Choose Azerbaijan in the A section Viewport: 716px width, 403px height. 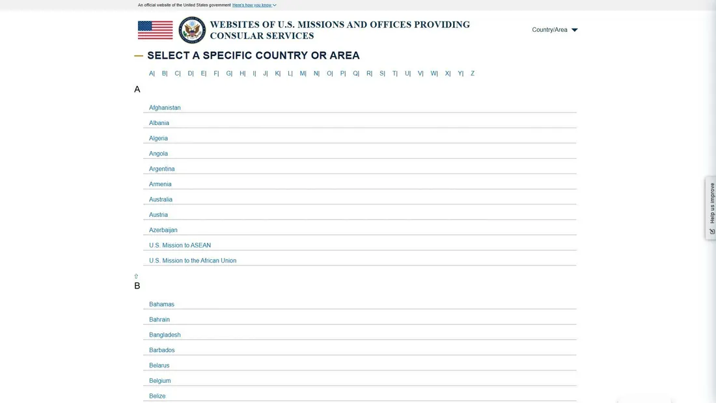pyautogui.click(x=163, y=230)
